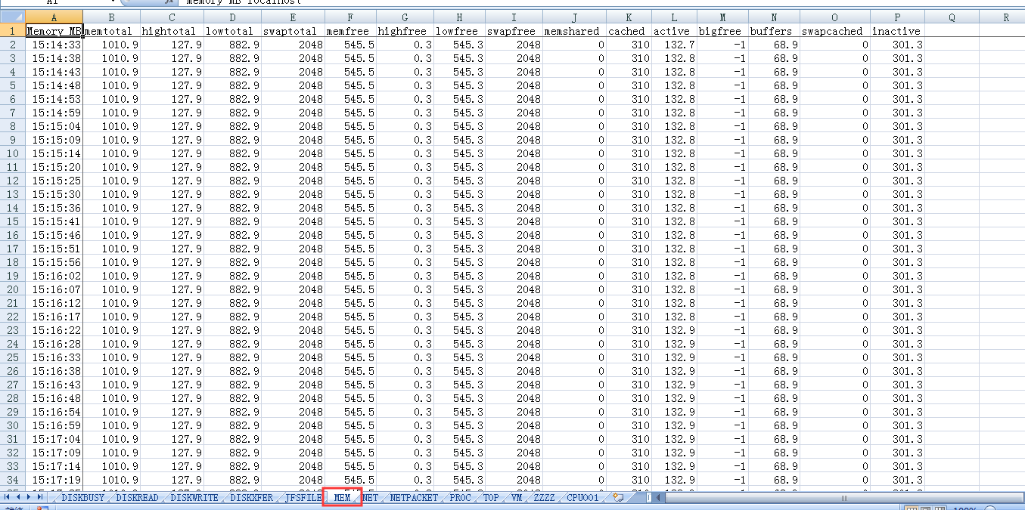Switch to the VM sheet
The width and height of the screenshot is (1025, 510).
tap(516, 498)
